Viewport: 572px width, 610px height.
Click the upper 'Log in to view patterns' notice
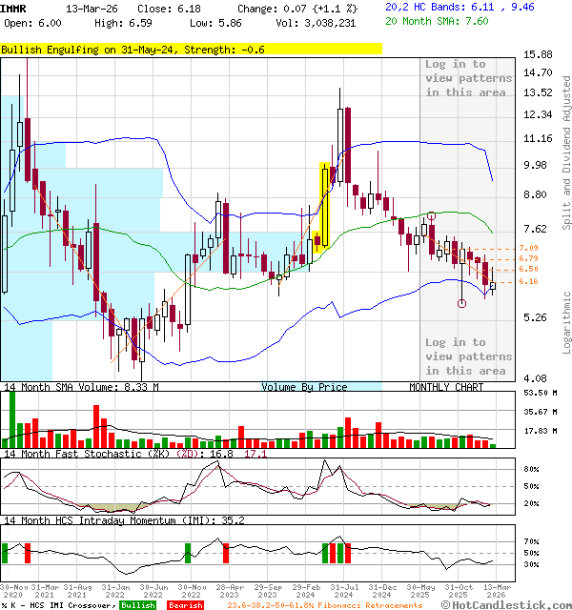tap(466, 78)
